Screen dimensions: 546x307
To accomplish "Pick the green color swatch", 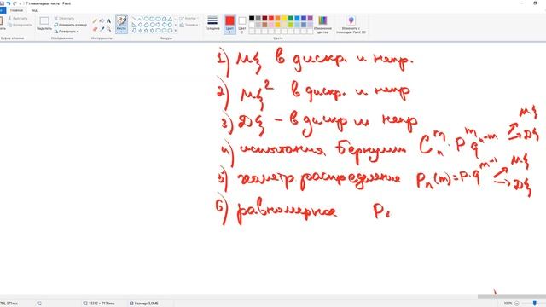I will coord(290,19).
